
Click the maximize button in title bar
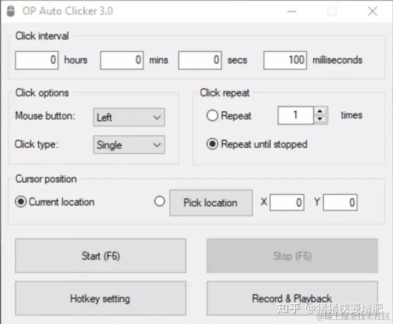coord(332,11)
